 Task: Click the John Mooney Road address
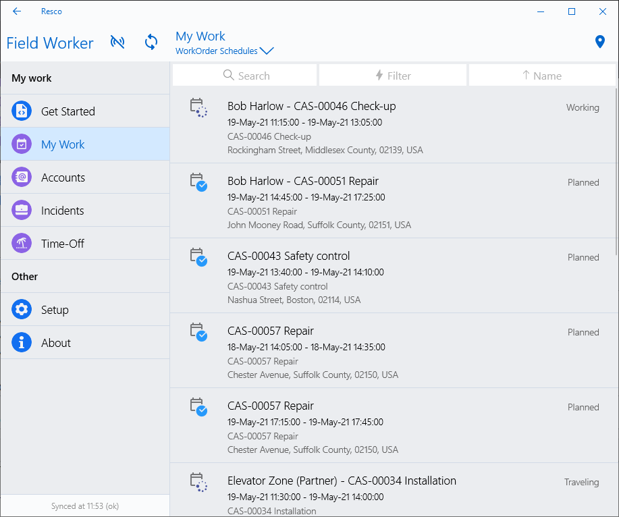pos(319,225)
